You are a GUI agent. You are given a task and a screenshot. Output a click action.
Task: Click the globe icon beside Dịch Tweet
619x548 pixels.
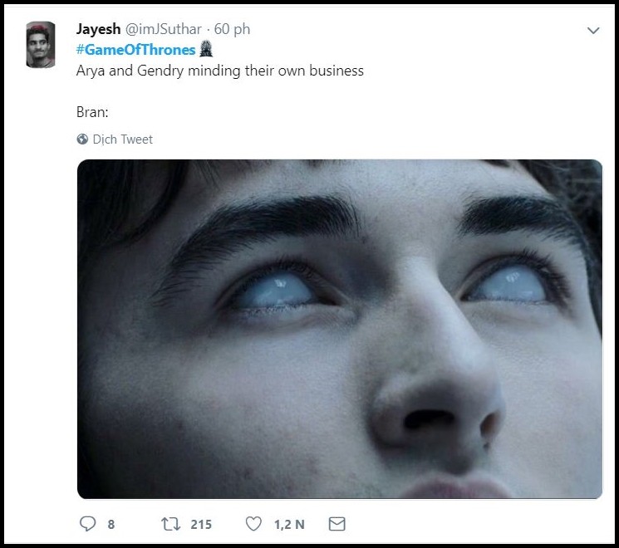(82, 139)
